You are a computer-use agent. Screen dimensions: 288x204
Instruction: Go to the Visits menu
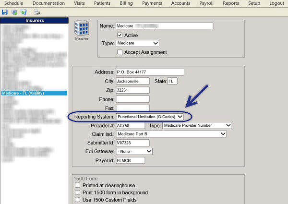click(79, 3)
